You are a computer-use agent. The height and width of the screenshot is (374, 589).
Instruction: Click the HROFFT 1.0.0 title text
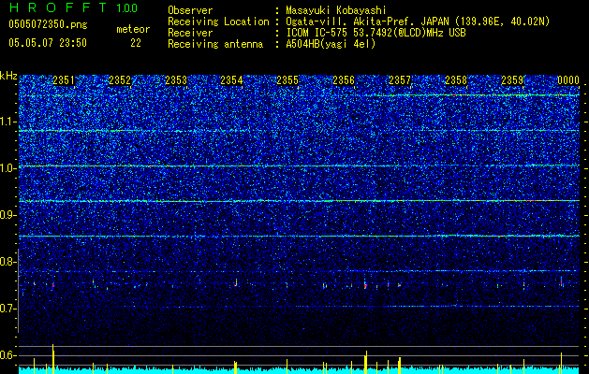point(74,7)
